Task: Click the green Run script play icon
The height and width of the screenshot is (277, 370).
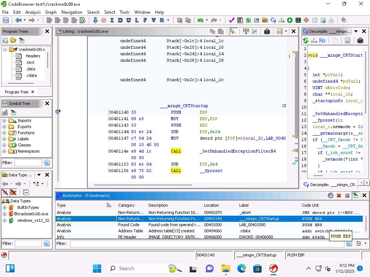Action: 290,21
